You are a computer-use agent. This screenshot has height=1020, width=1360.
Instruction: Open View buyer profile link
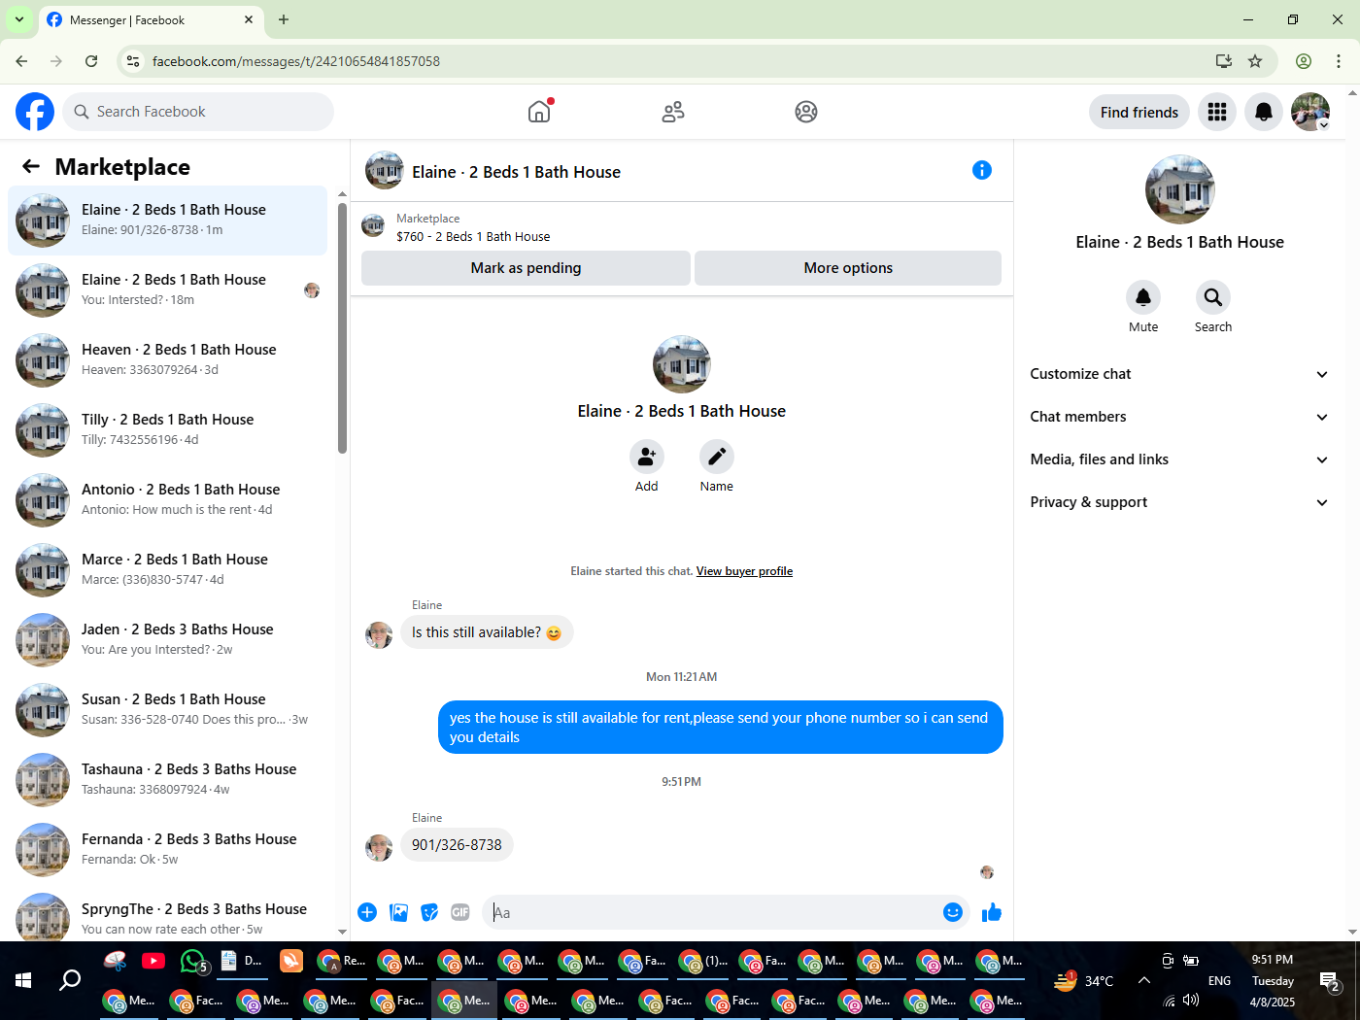tap(744, 571)
